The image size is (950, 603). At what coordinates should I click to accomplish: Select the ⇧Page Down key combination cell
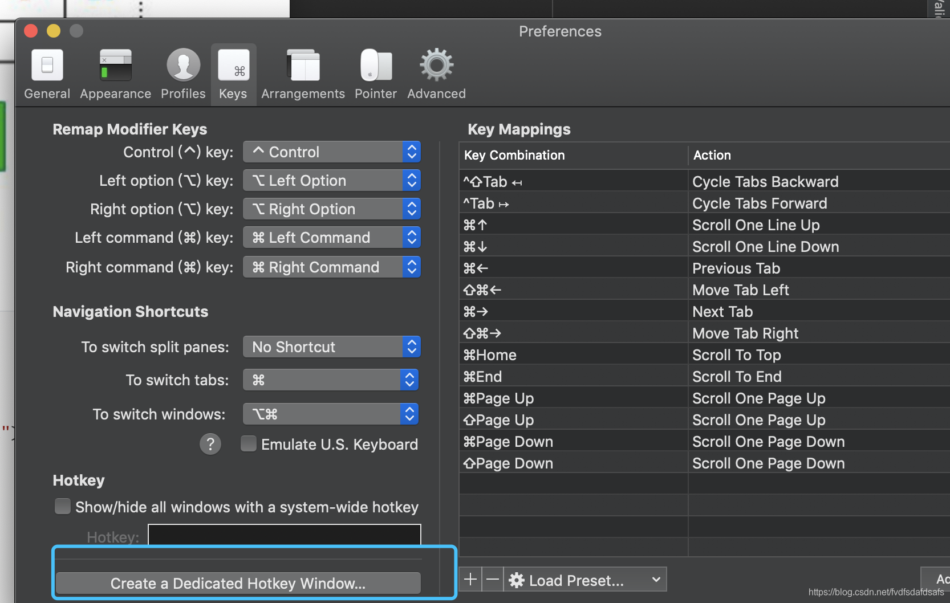573,463
